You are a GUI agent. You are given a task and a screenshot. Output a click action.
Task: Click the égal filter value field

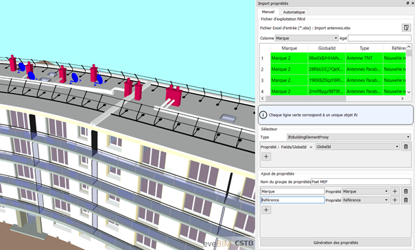(379, 38)
